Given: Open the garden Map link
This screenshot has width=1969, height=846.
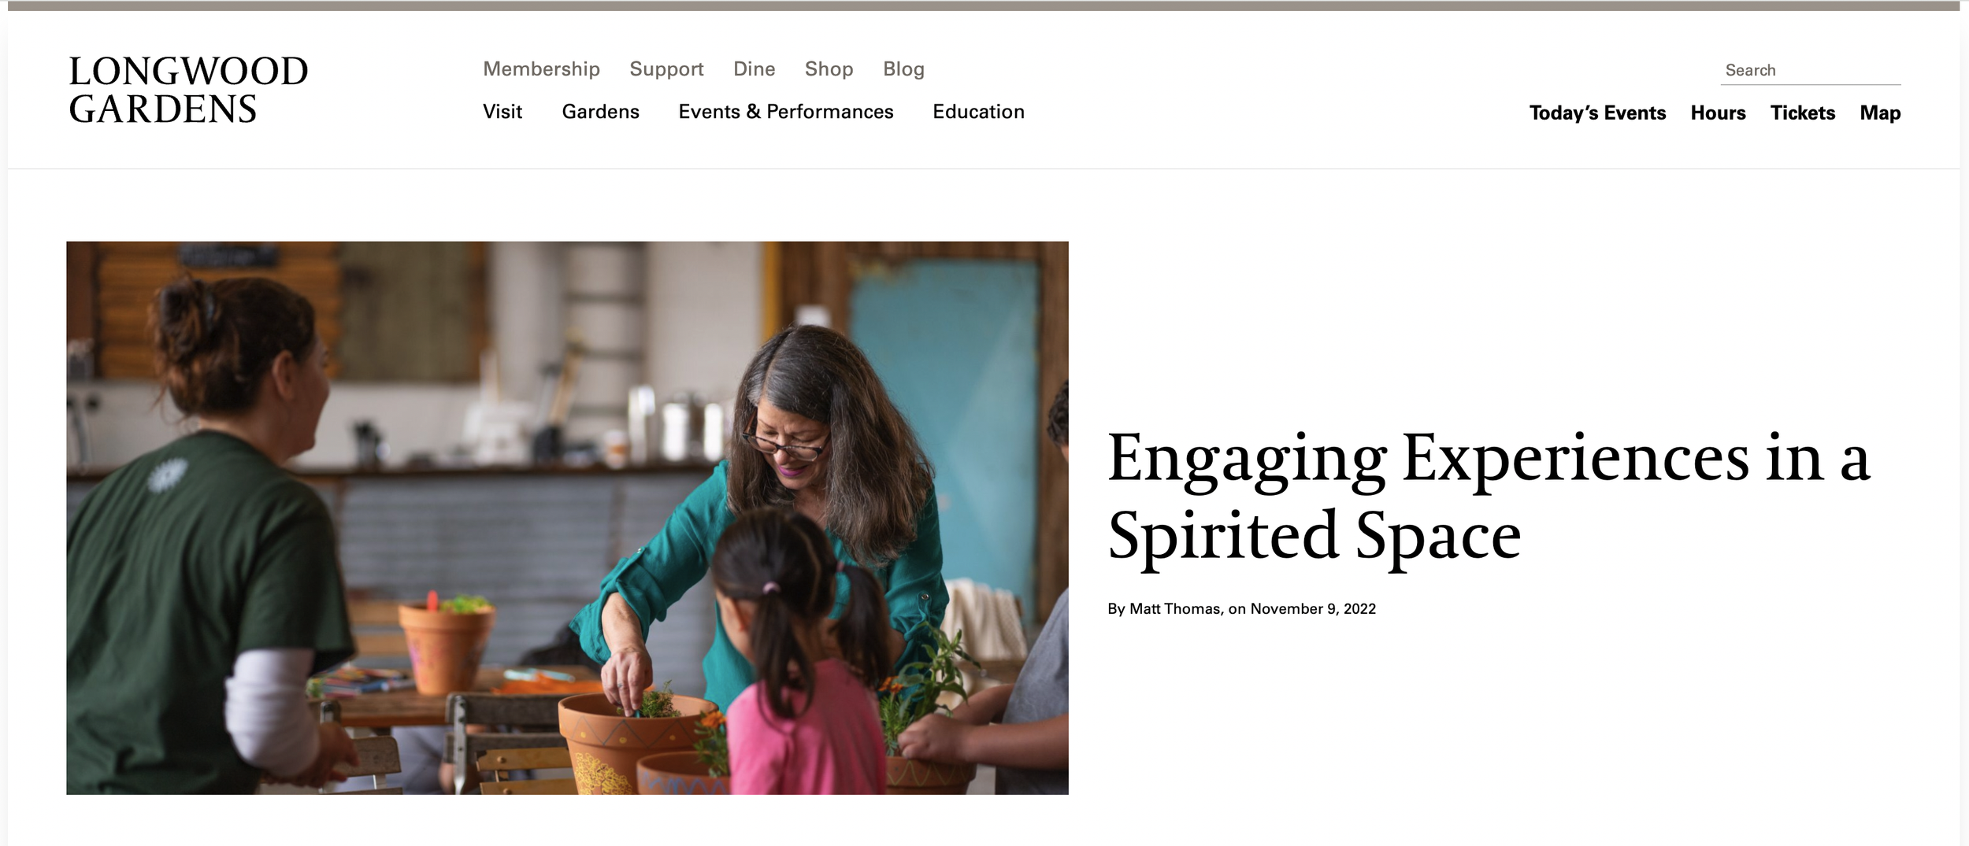Looking at the screenshot, I should click(x=1880, y=113).
